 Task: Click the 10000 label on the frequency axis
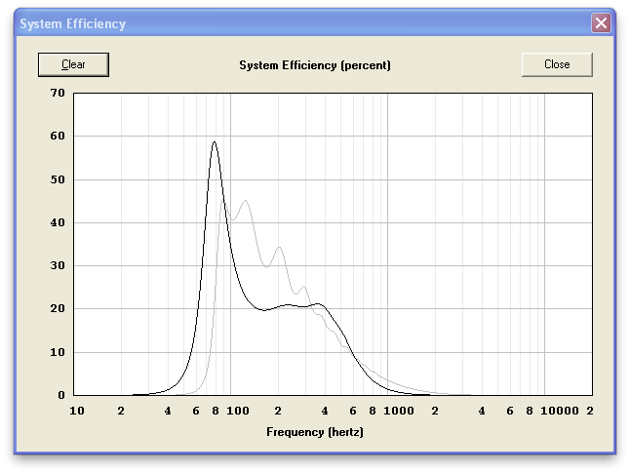[559, 411]
